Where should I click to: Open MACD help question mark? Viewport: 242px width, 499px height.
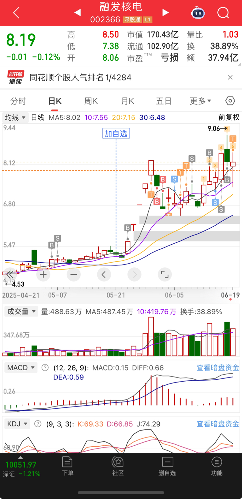coord(45,368)
